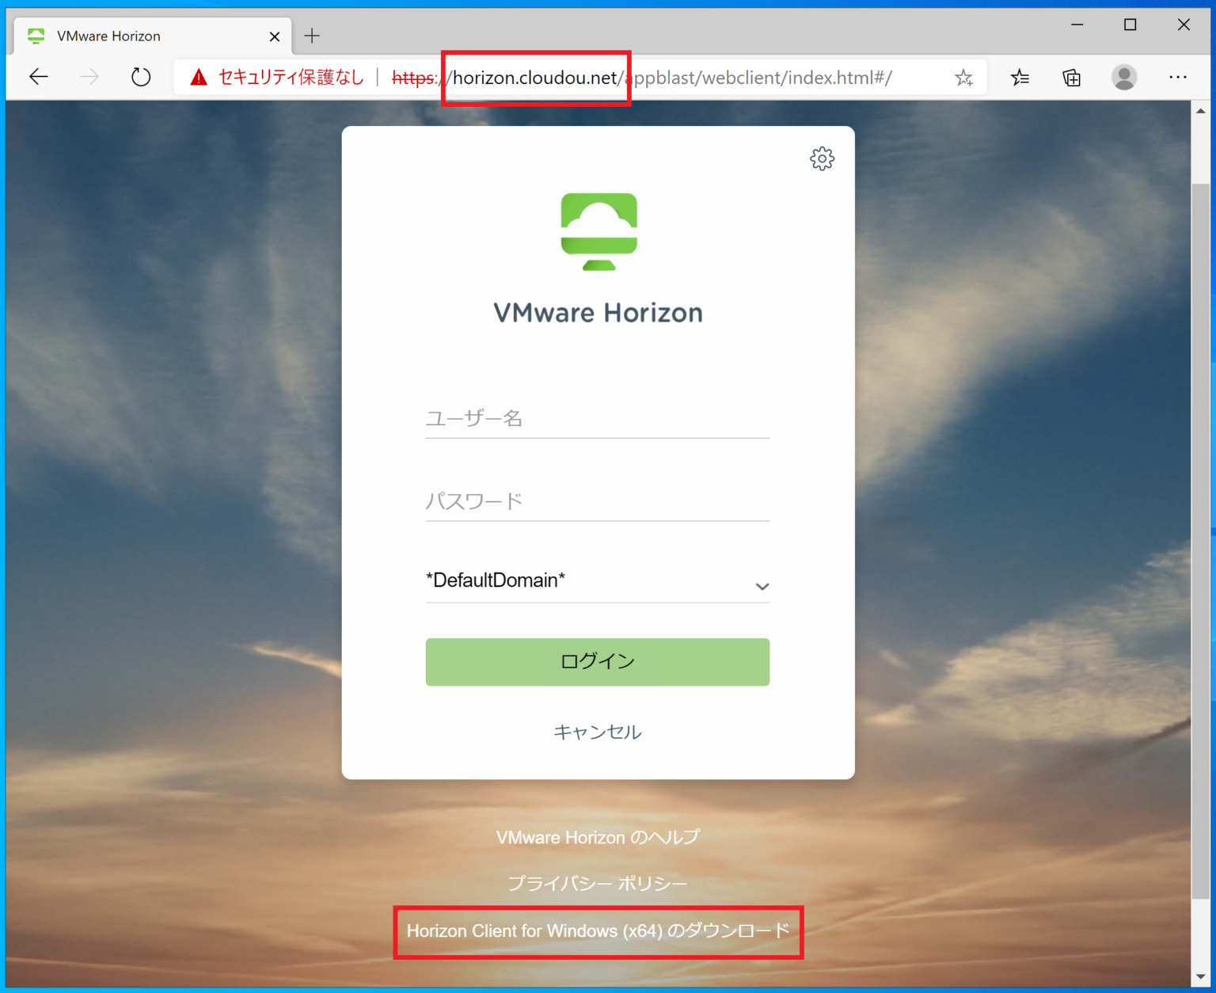Click the browser back arrow
The width and height of the screenshot is (1216, 993).
tap(39, 77)
